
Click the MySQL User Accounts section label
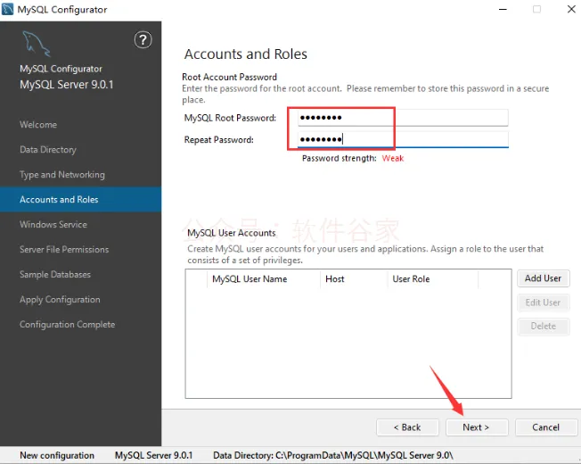click(x=232, y=233)
